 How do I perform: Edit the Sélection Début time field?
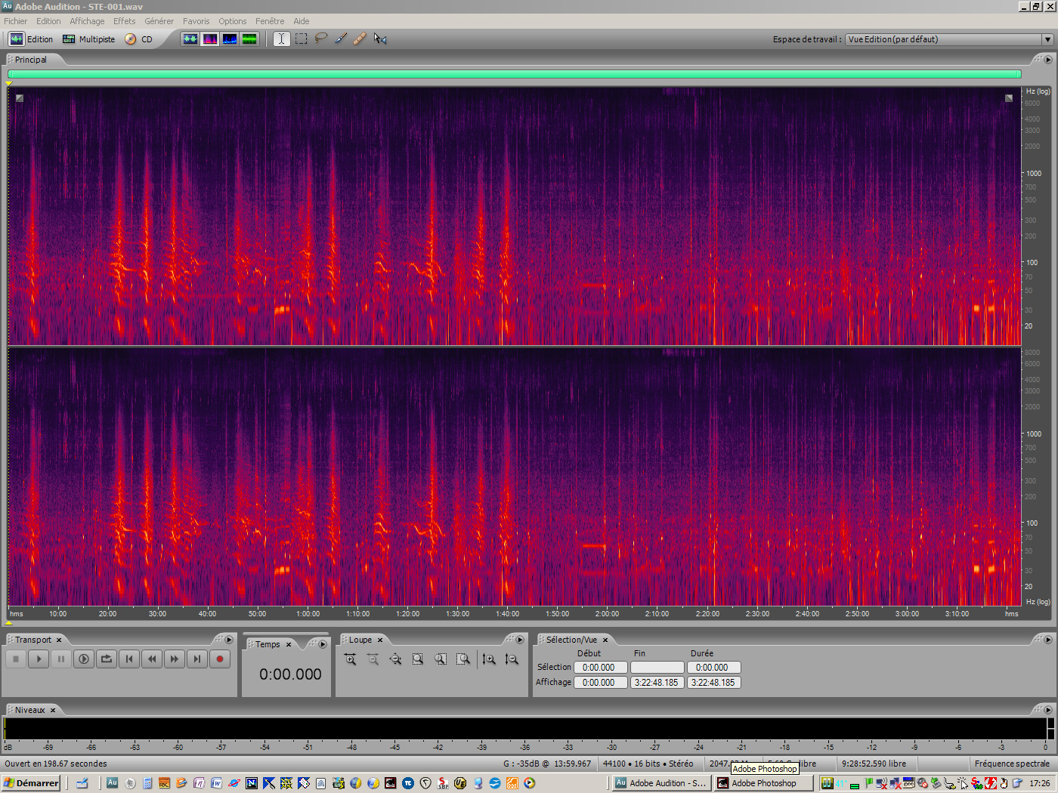pos(600,667)
